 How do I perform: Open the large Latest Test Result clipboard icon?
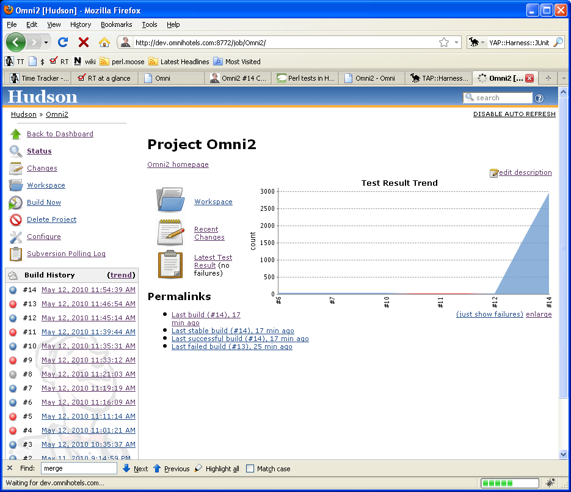[170, 265]
